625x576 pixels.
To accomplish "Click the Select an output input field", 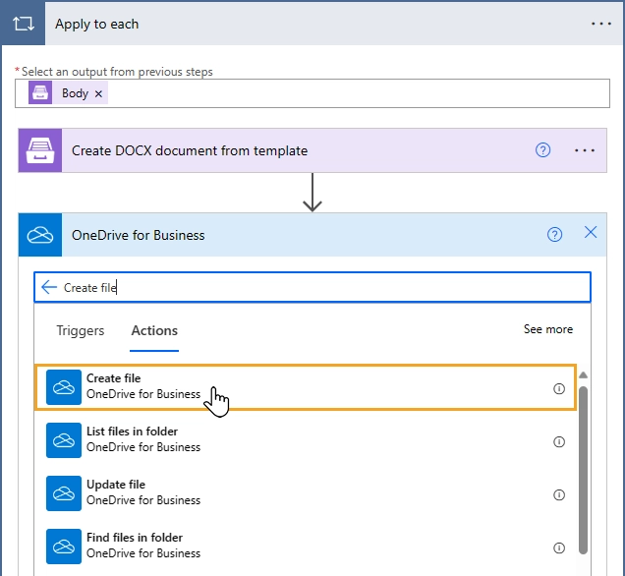I will (312, 93).
